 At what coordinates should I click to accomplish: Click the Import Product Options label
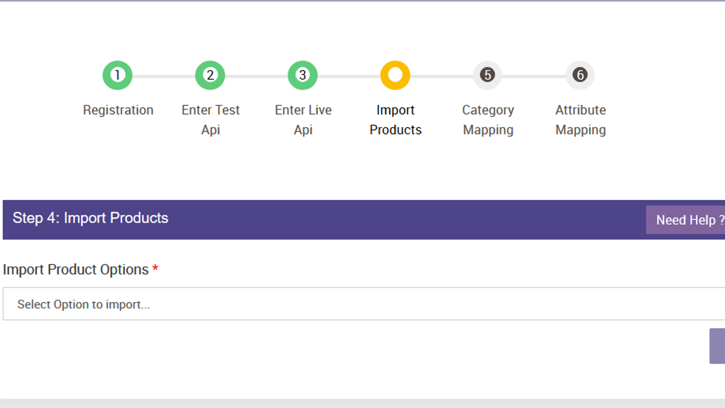pyautogui.click(x=76, y=269)
